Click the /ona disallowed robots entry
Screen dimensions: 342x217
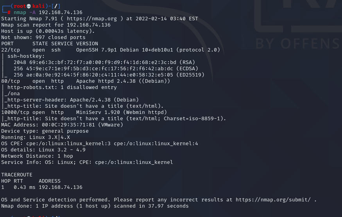click(x=14, y=94)
